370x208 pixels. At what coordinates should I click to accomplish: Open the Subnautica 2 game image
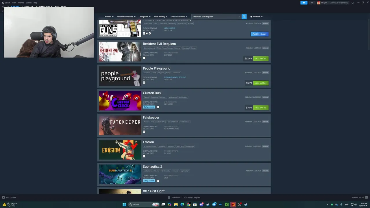[120, 174]
